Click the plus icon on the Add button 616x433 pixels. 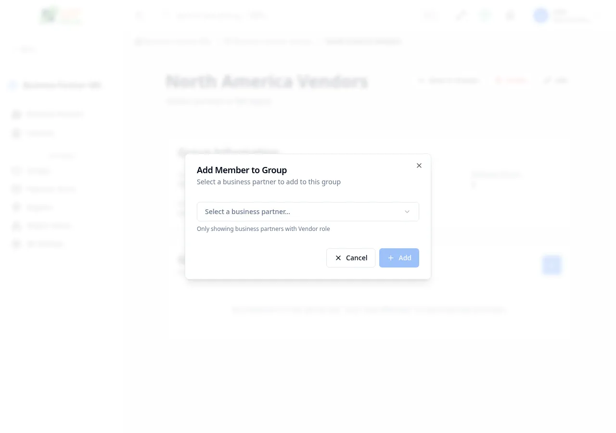391,258
